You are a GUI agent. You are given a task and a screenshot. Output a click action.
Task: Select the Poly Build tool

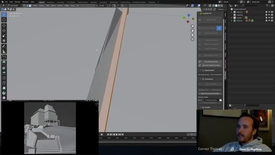(4, 88)
